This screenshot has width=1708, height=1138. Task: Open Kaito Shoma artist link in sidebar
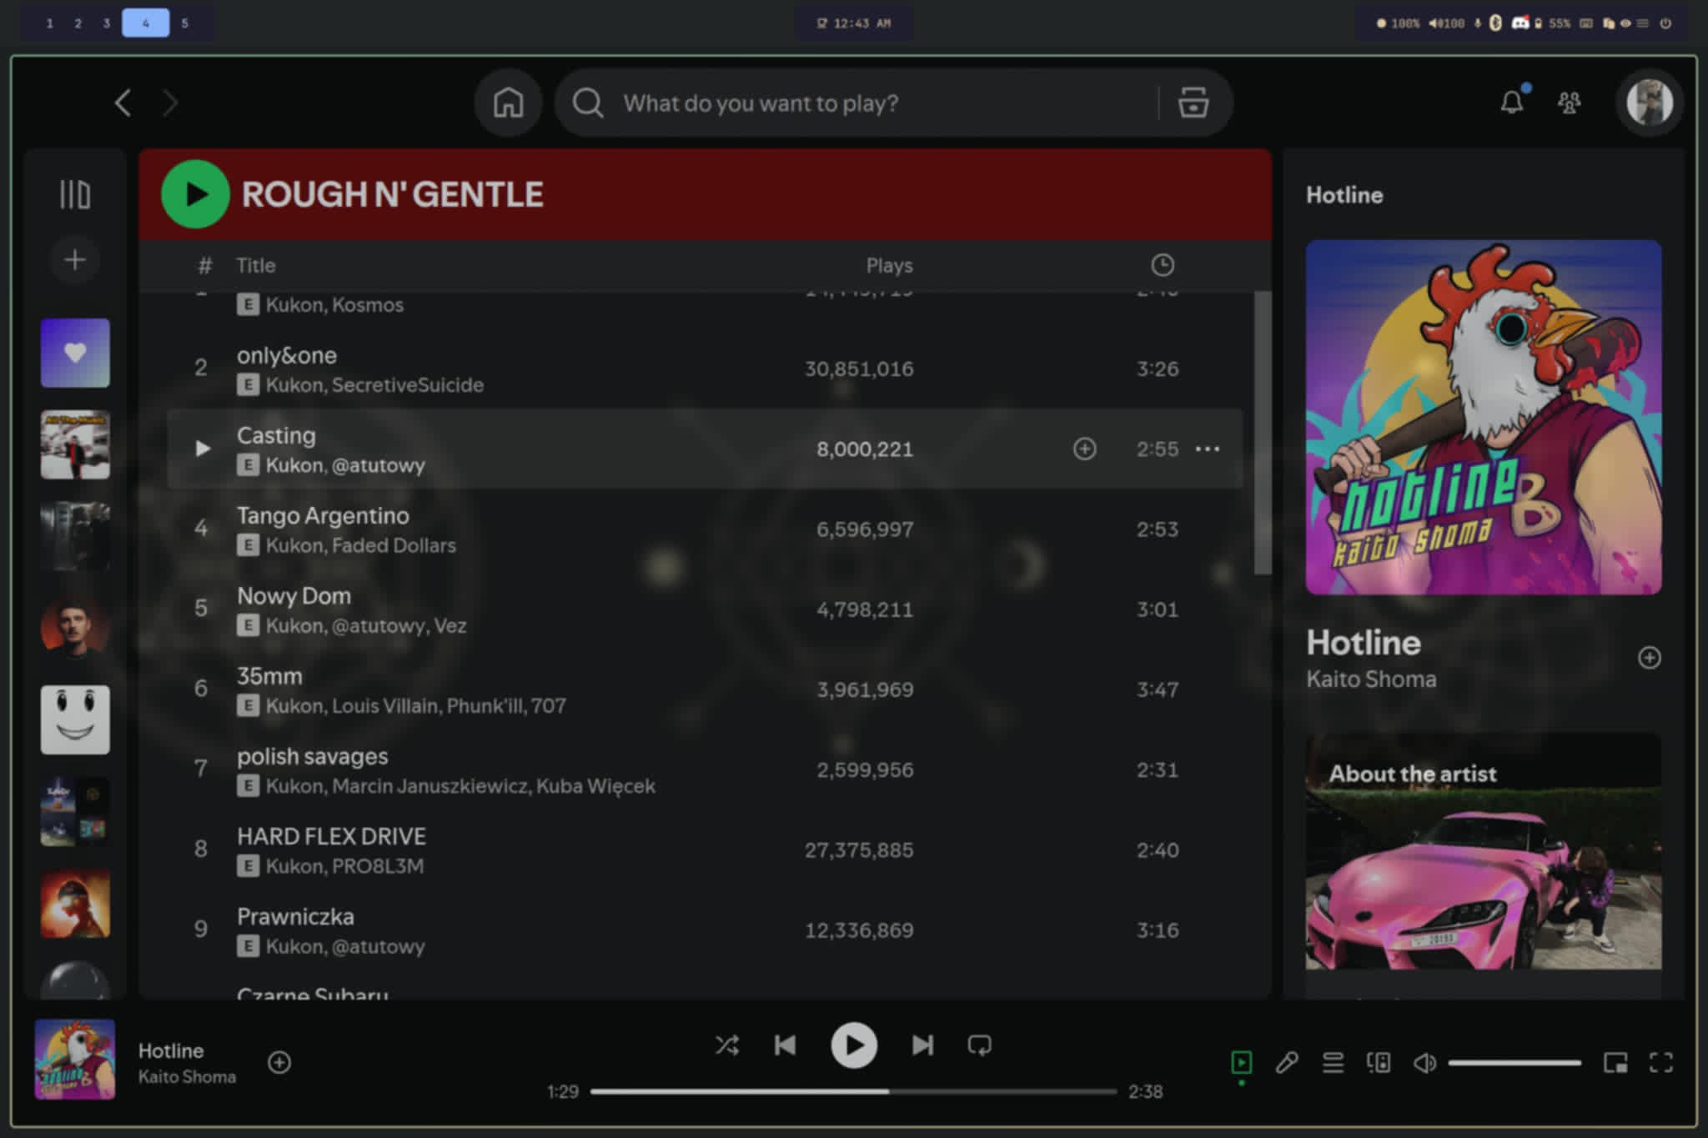[x=1370, y=679]
